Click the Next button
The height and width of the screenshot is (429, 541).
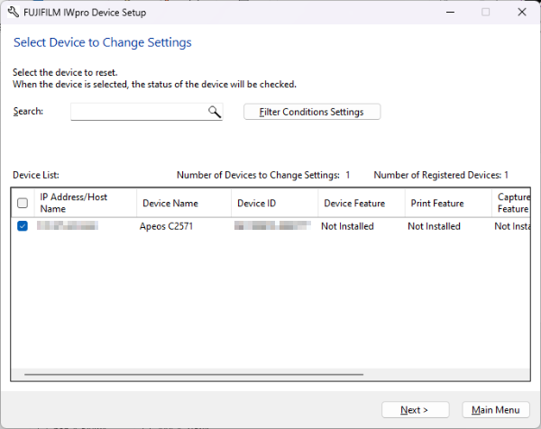415,410
